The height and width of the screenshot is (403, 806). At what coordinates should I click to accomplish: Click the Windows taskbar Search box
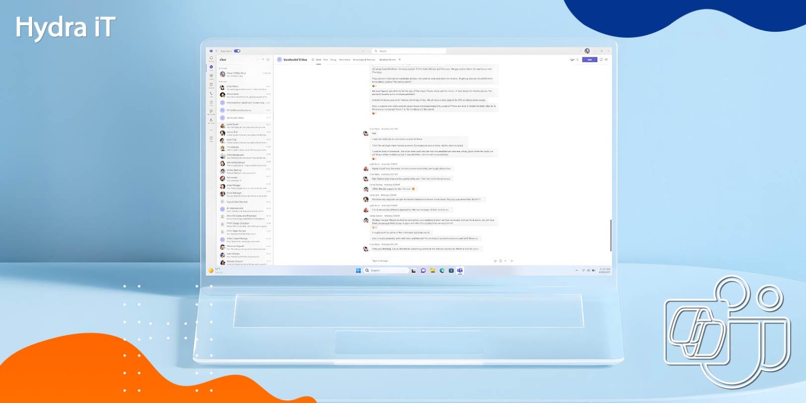coord(386,271)
